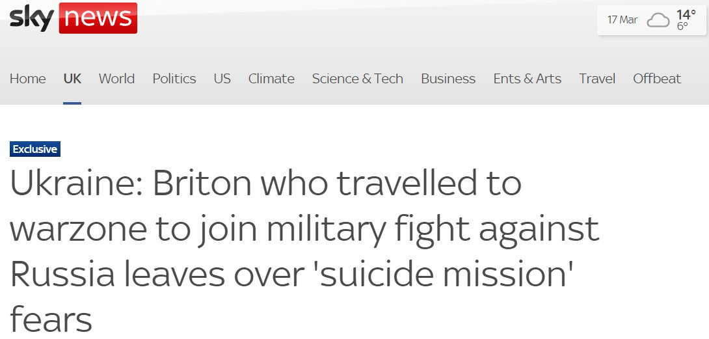Click the 14° high temperature reading
709x339 pixels.
686,14
